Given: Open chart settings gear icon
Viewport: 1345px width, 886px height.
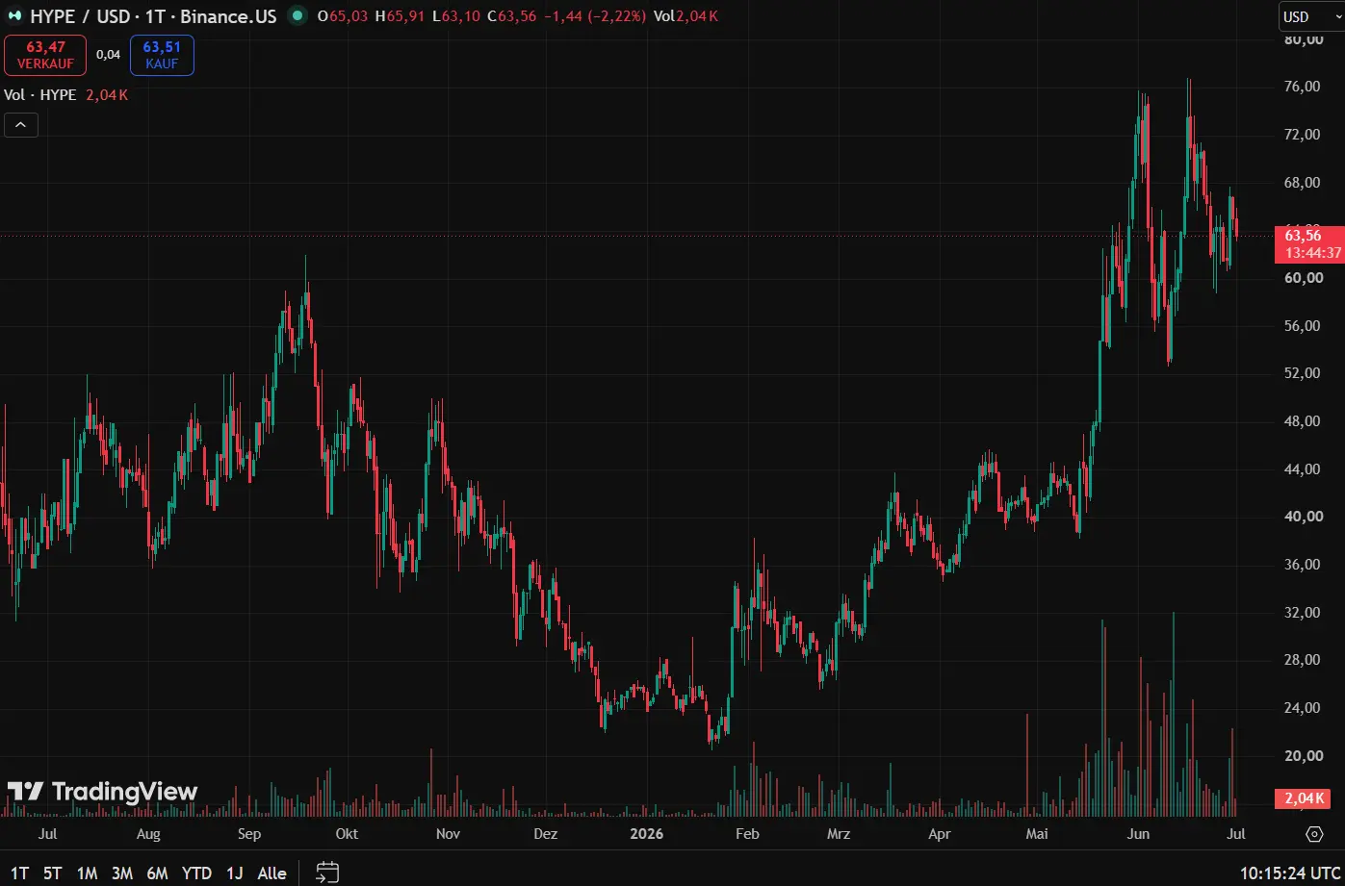Looking at the screenshot, I should tap(1314, 833).
